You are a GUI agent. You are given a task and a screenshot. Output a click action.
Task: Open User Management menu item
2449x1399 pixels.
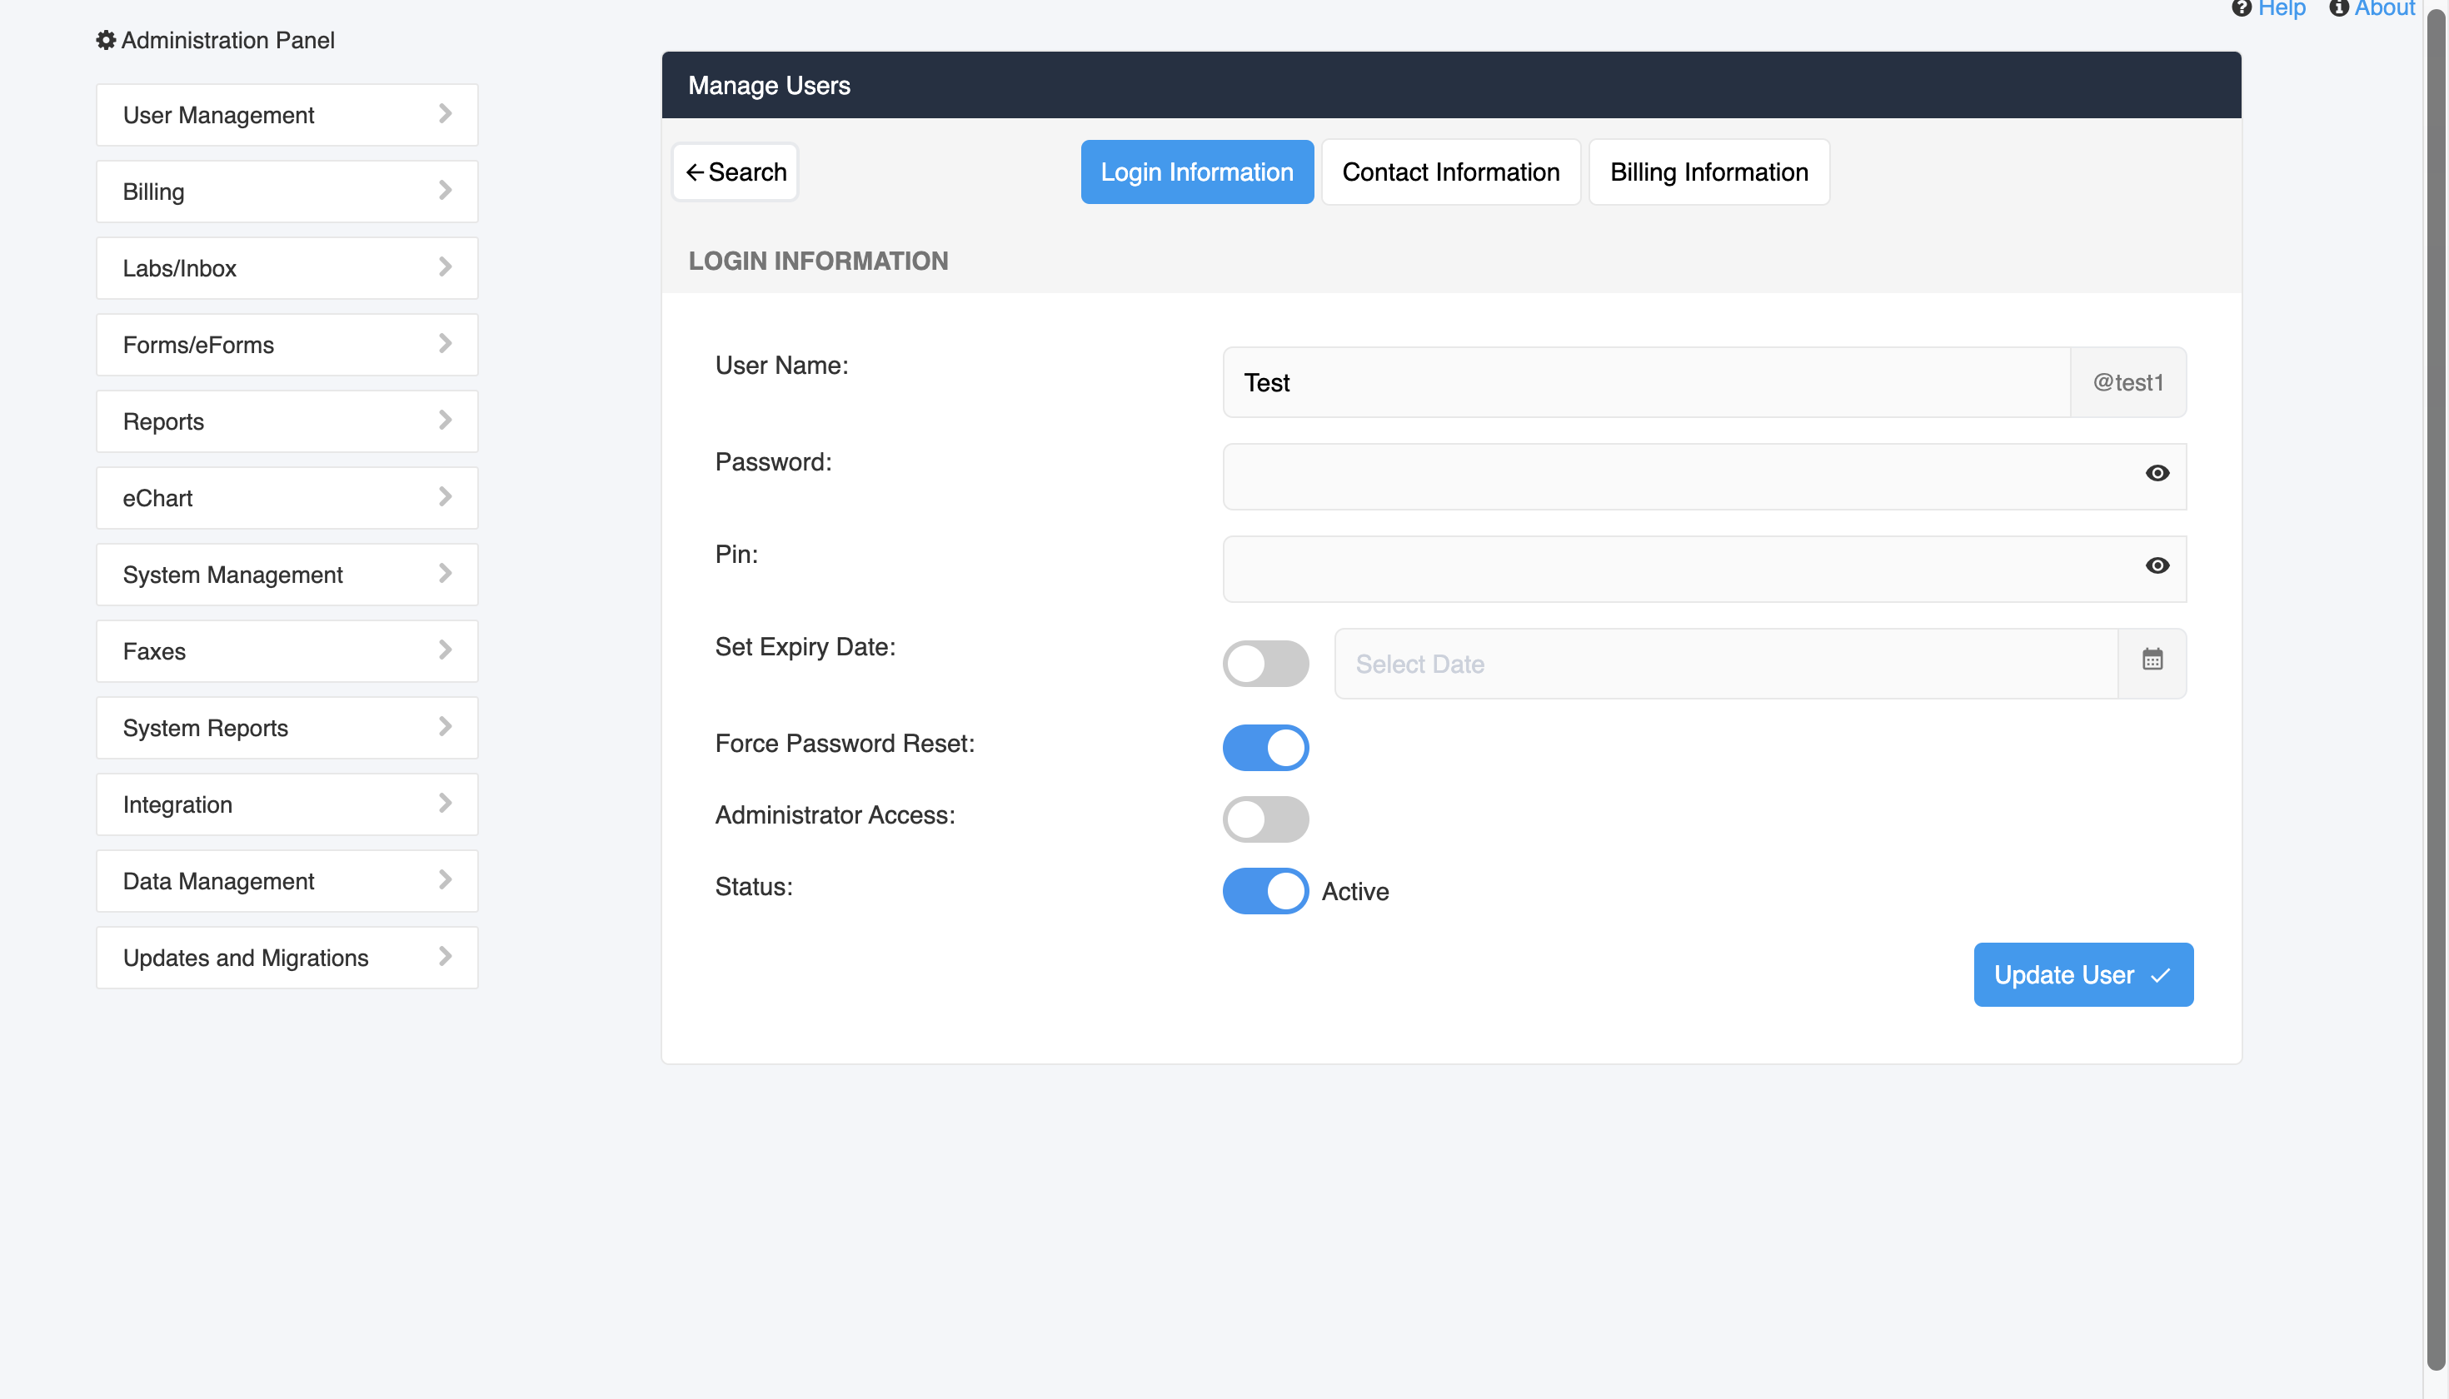[287, 115]
